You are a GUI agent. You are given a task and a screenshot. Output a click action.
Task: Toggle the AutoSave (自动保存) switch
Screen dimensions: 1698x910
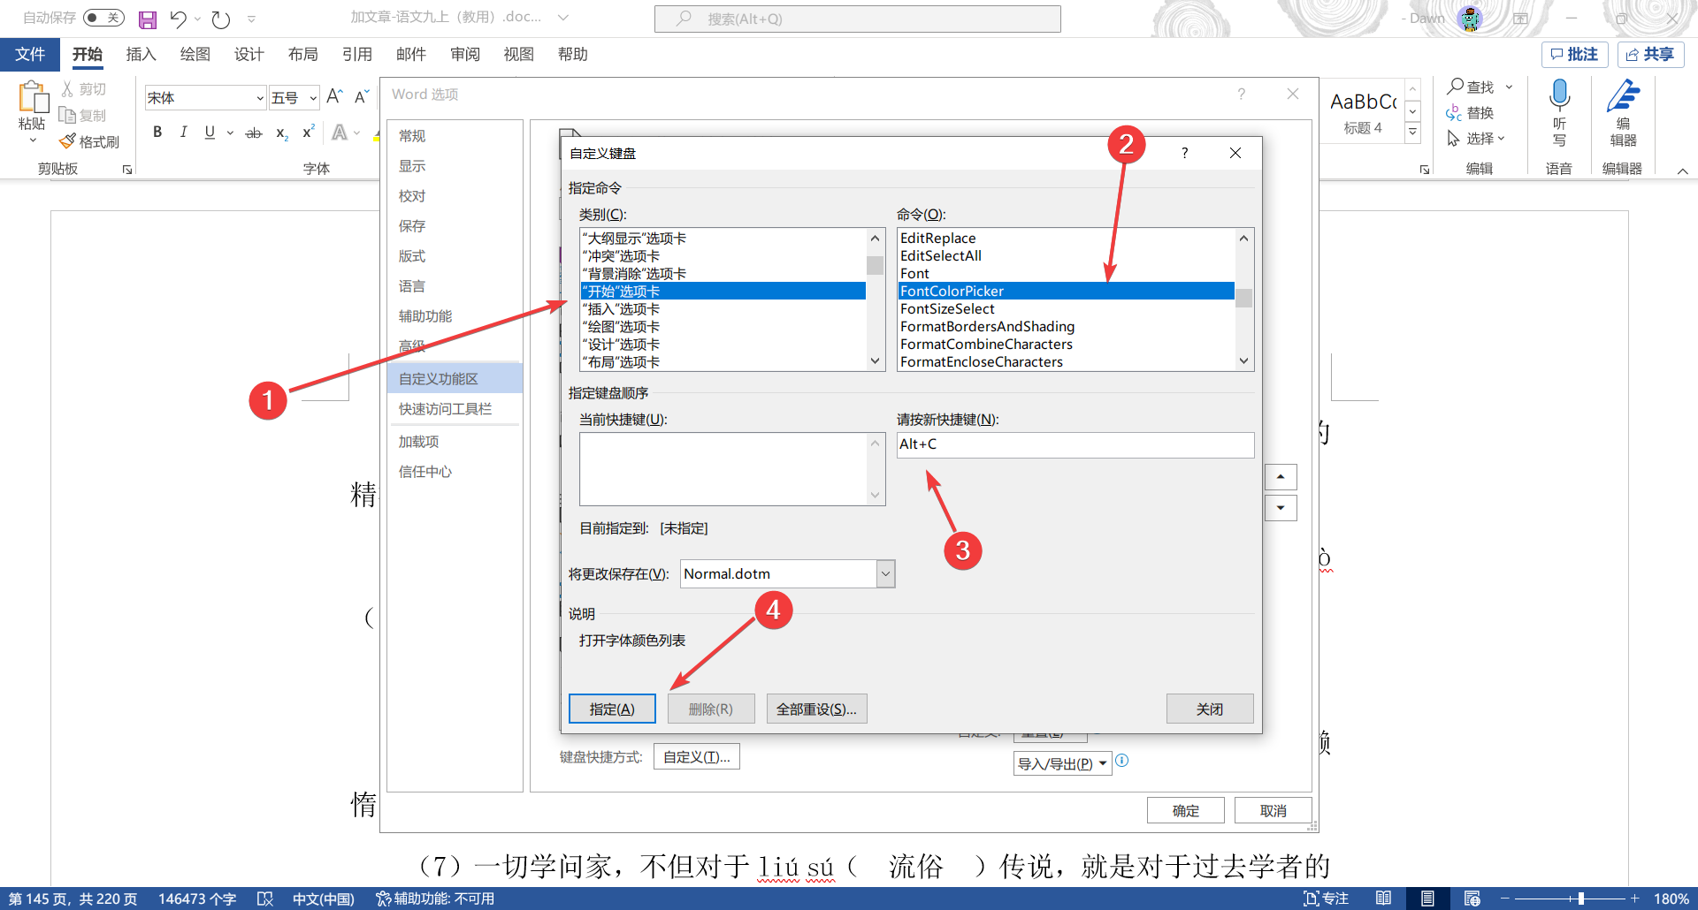click(103, 18)
